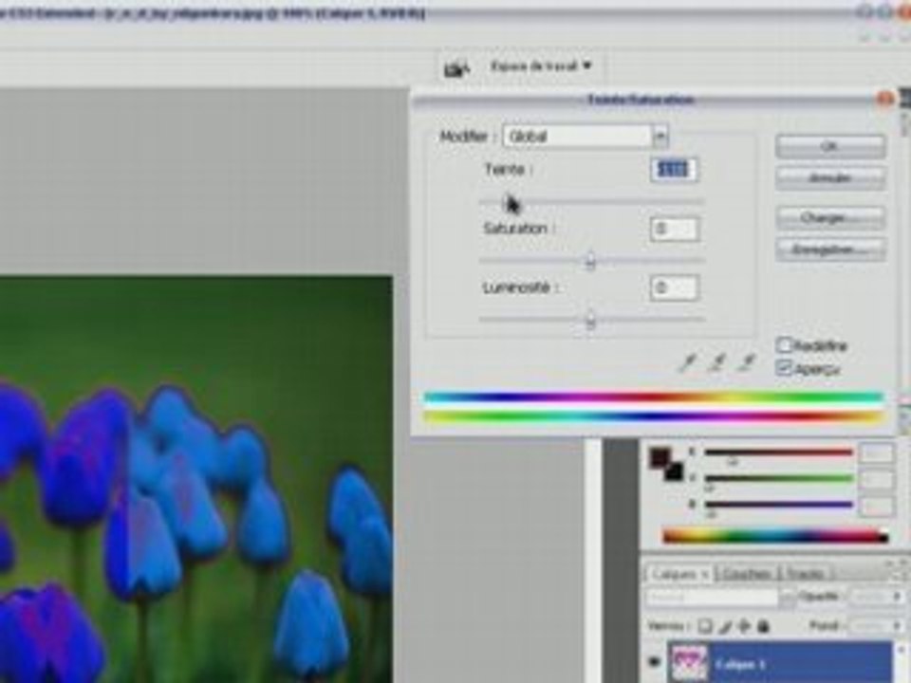Click the G channel slider in color panel
Image resolution: width=911 pixels, height=683 pixels.
pyautogui.click(x=778, y=478)
